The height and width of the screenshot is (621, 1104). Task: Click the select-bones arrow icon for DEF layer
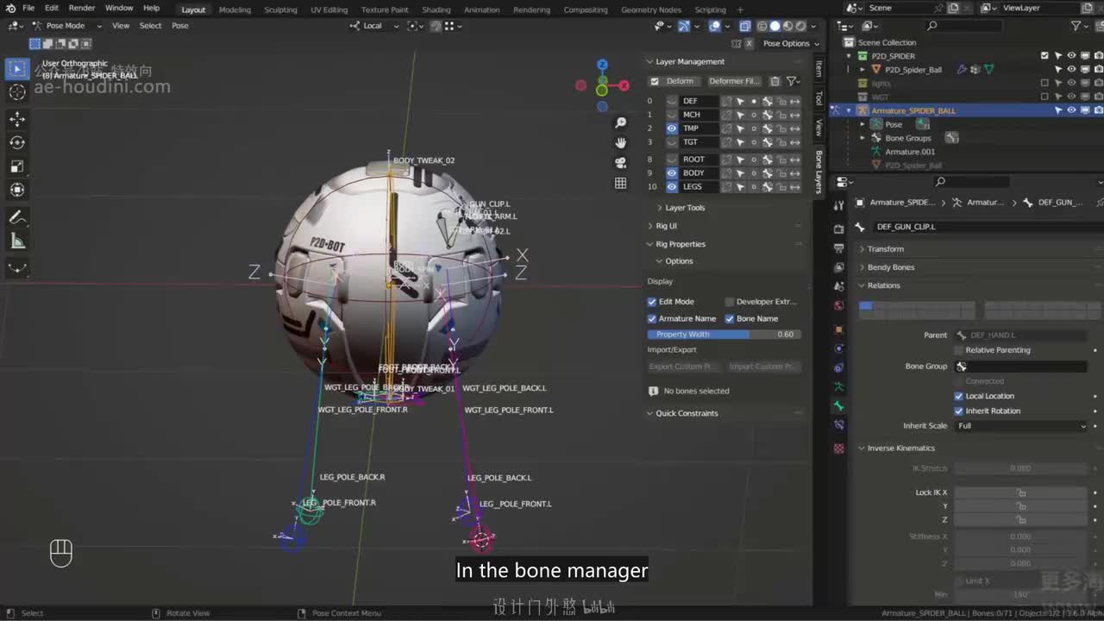tap(740, 101)
